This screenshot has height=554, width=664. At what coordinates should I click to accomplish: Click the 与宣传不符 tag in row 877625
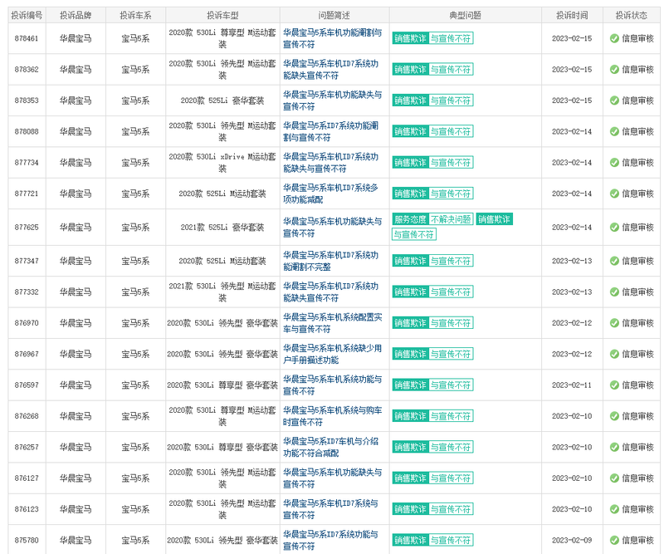click(413, 234)
